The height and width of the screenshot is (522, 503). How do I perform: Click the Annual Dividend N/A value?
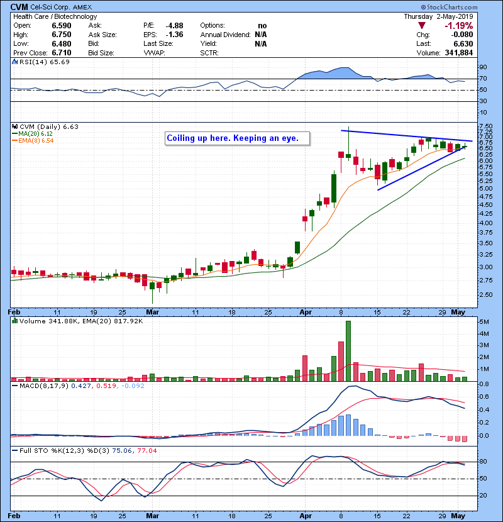261,35
